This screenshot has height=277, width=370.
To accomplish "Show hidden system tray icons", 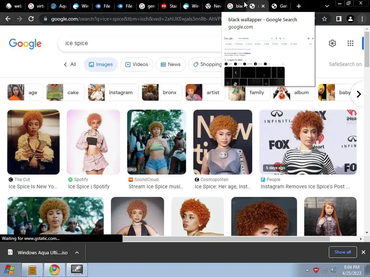I will [x=307, y=270].
